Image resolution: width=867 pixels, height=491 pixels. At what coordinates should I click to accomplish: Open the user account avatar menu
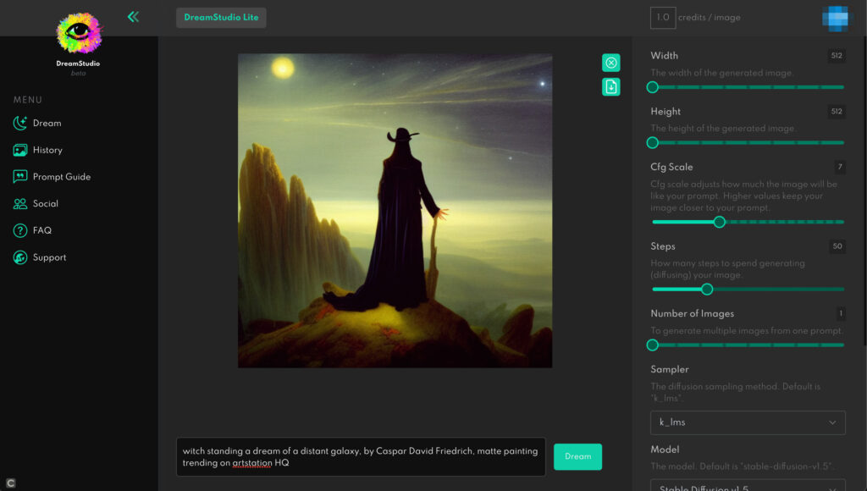point(836,18)
